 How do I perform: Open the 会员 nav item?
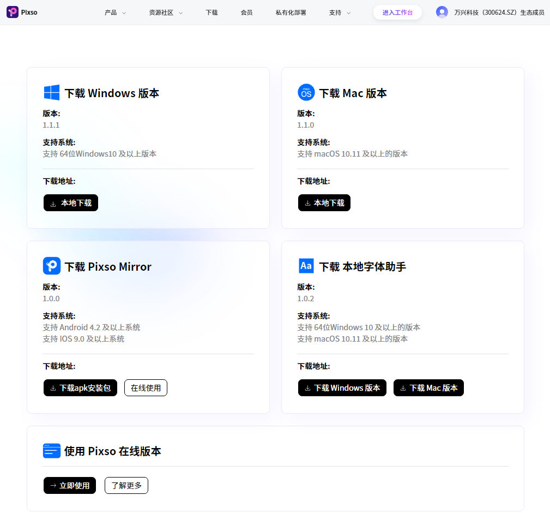246,13
